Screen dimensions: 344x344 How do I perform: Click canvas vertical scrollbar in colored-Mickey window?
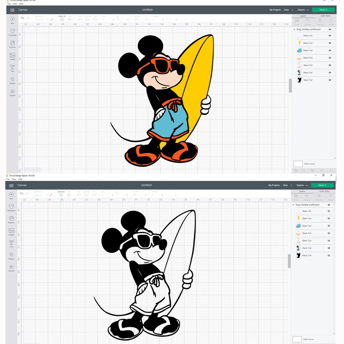[x=290, y=85]
